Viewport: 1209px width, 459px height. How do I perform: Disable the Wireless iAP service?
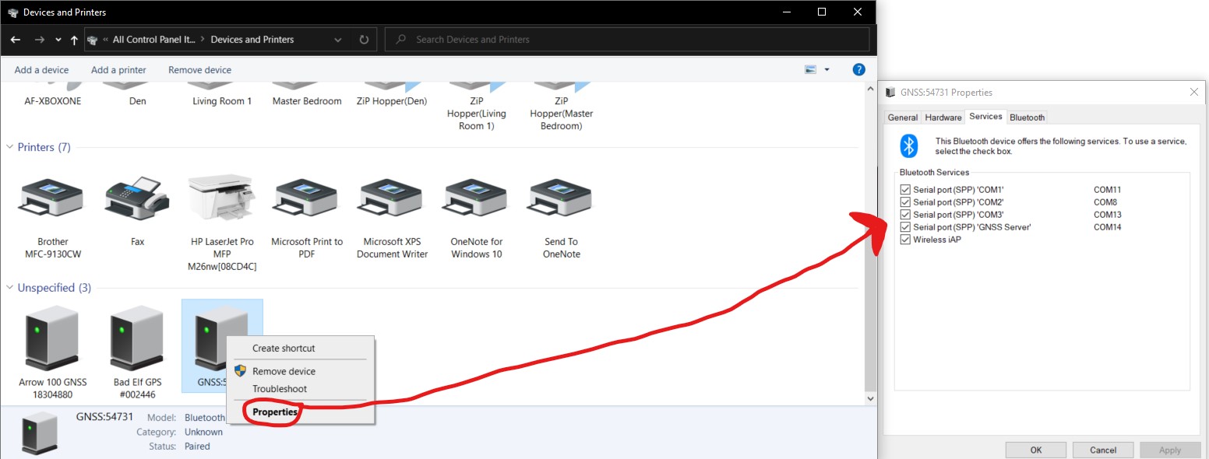tap(905, 239)
